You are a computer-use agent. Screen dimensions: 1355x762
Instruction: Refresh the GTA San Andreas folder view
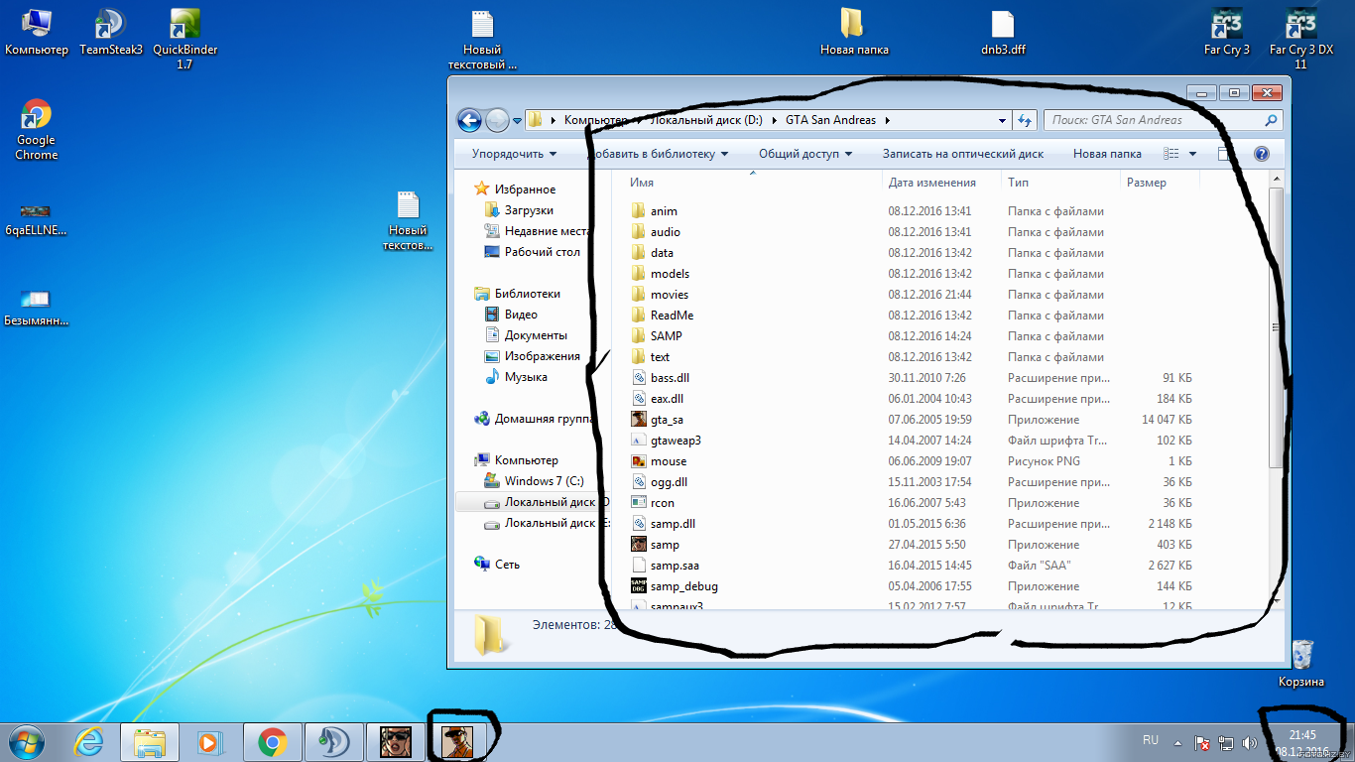pos(1026,120)
